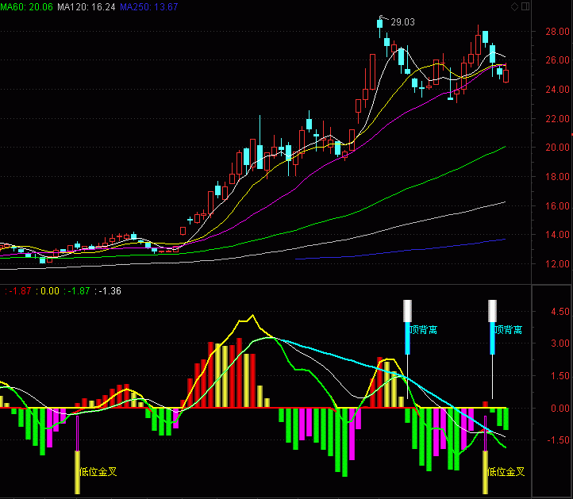Click the 26.00 price axis label
This screenshot has width=573, height=499.
coord(557,60)
